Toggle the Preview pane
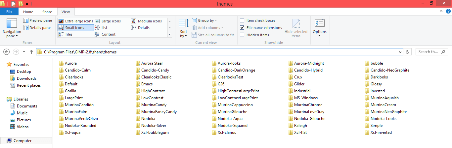452x148 pixels. click(38, 20)
